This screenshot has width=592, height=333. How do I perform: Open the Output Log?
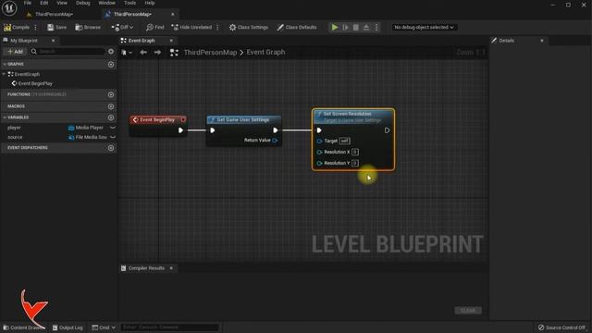(68, 327)
